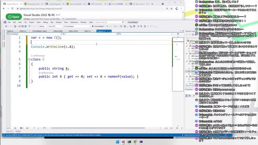Collapse class C code block
258x145 pixels.
[x=29, y=59]
